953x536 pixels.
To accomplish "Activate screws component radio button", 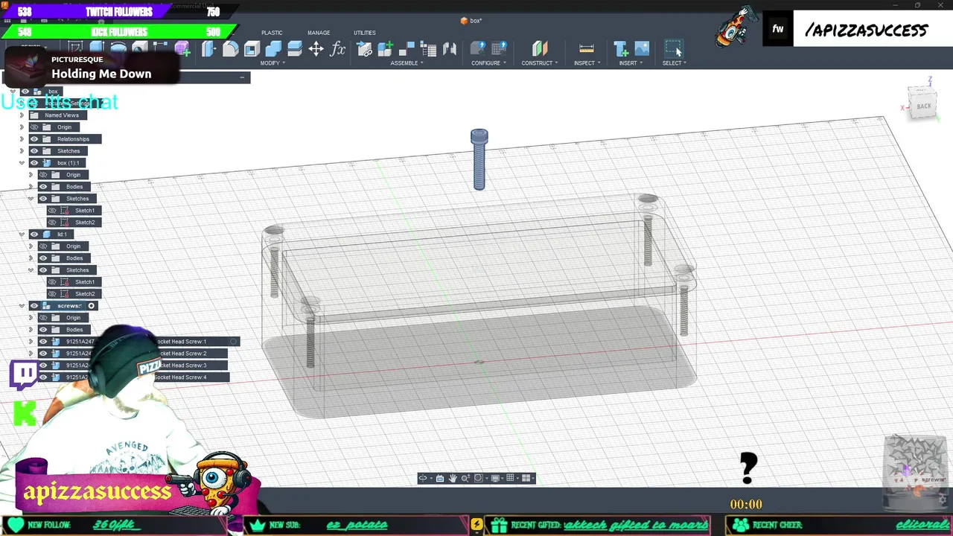I will (92, 306).
